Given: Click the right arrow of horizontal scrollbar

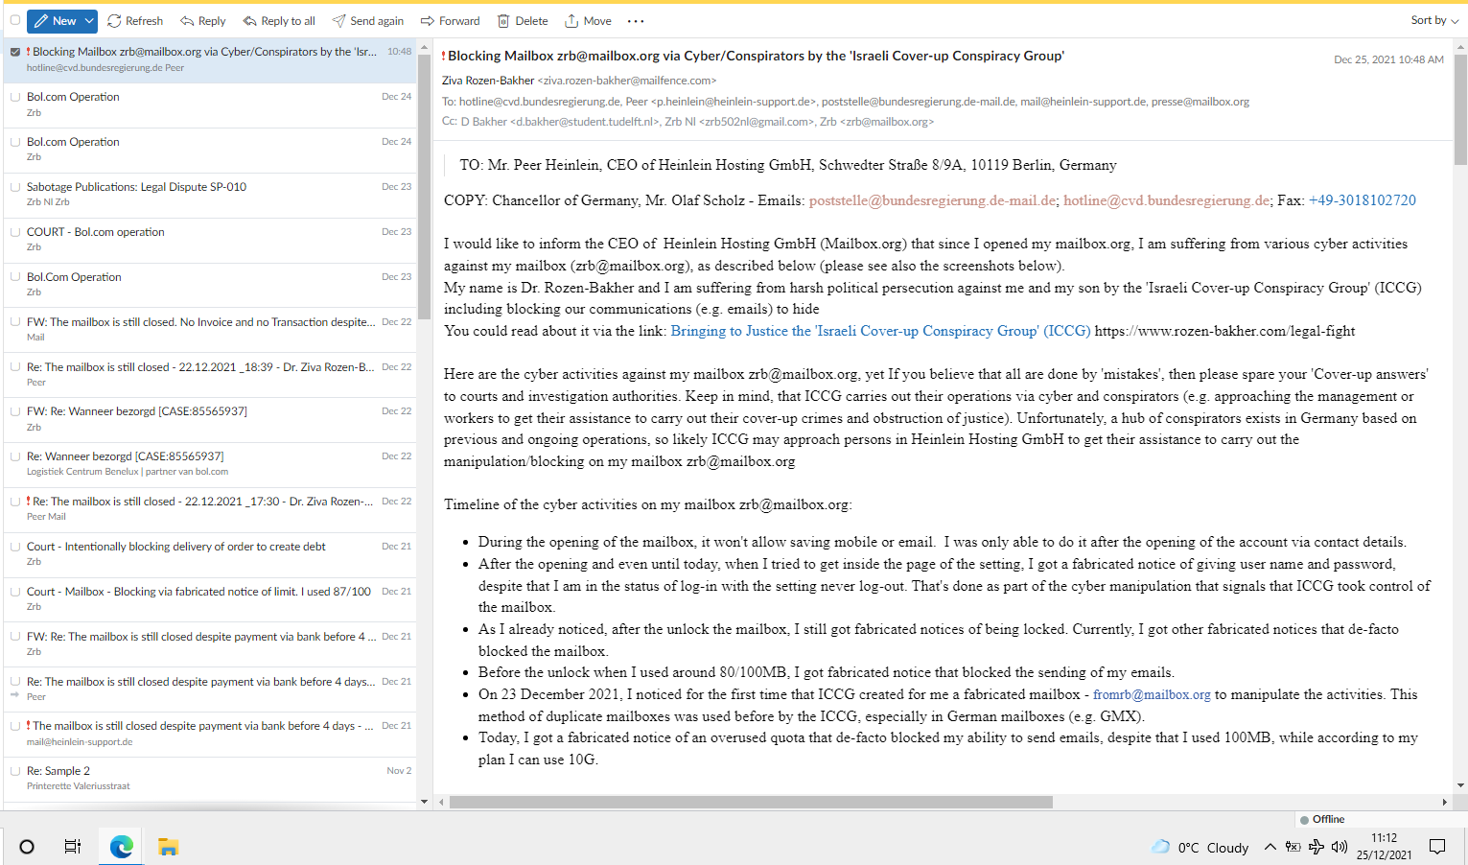Looking at the screenshot, I should coord(1445,802).
